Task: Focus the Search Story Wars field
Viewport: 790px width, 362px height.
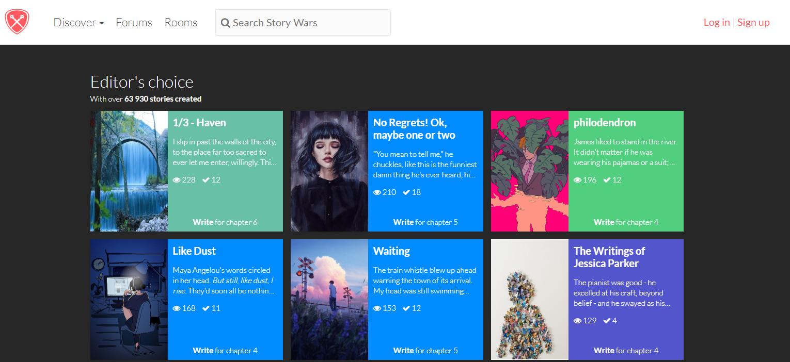Action: coord(309,23)
